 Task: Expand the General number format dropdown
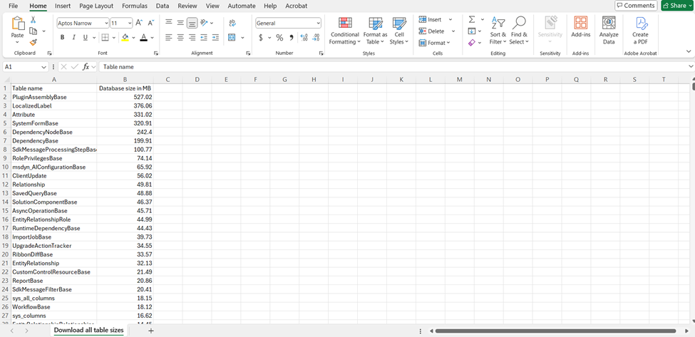[318, 23]
